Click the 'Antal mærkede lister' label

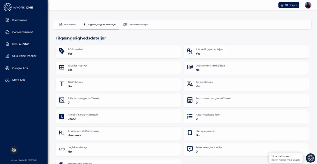pos(208,115)
